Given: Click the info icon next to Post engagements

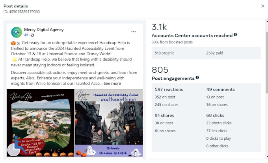Looking at the screenshot, I should 197,77.
